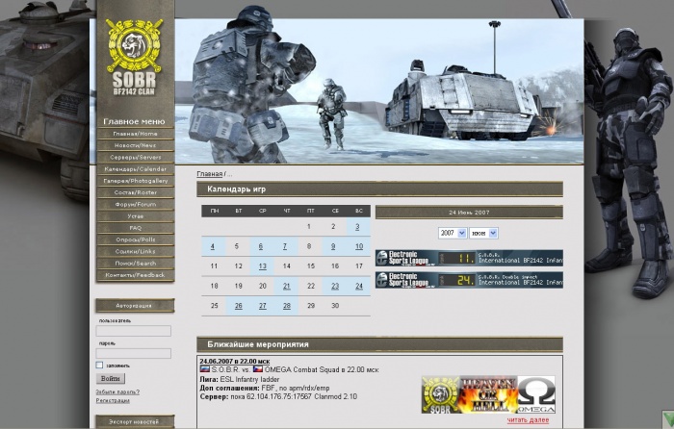This screenshot has height=429, width=674.
Task: Focus the пароль password field
Action: [x=133, y=353]
